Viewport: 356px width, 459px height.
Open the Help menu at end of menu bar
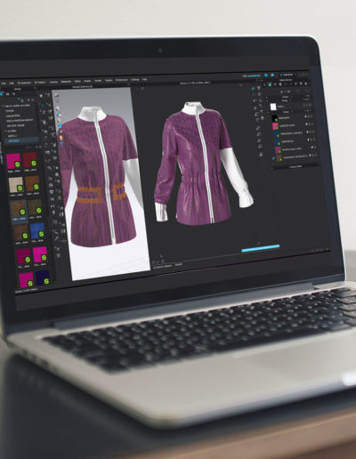pos(144,79)
